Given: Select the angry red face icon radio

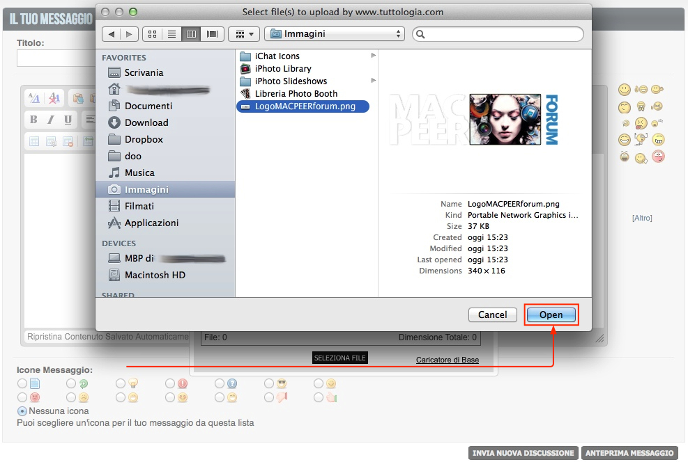Looking at the screenshot, I should (x=22, y=397).
